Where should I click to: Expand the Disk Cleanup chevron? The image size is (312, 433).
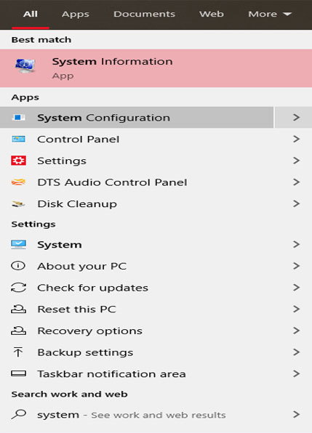coord(296,204)
